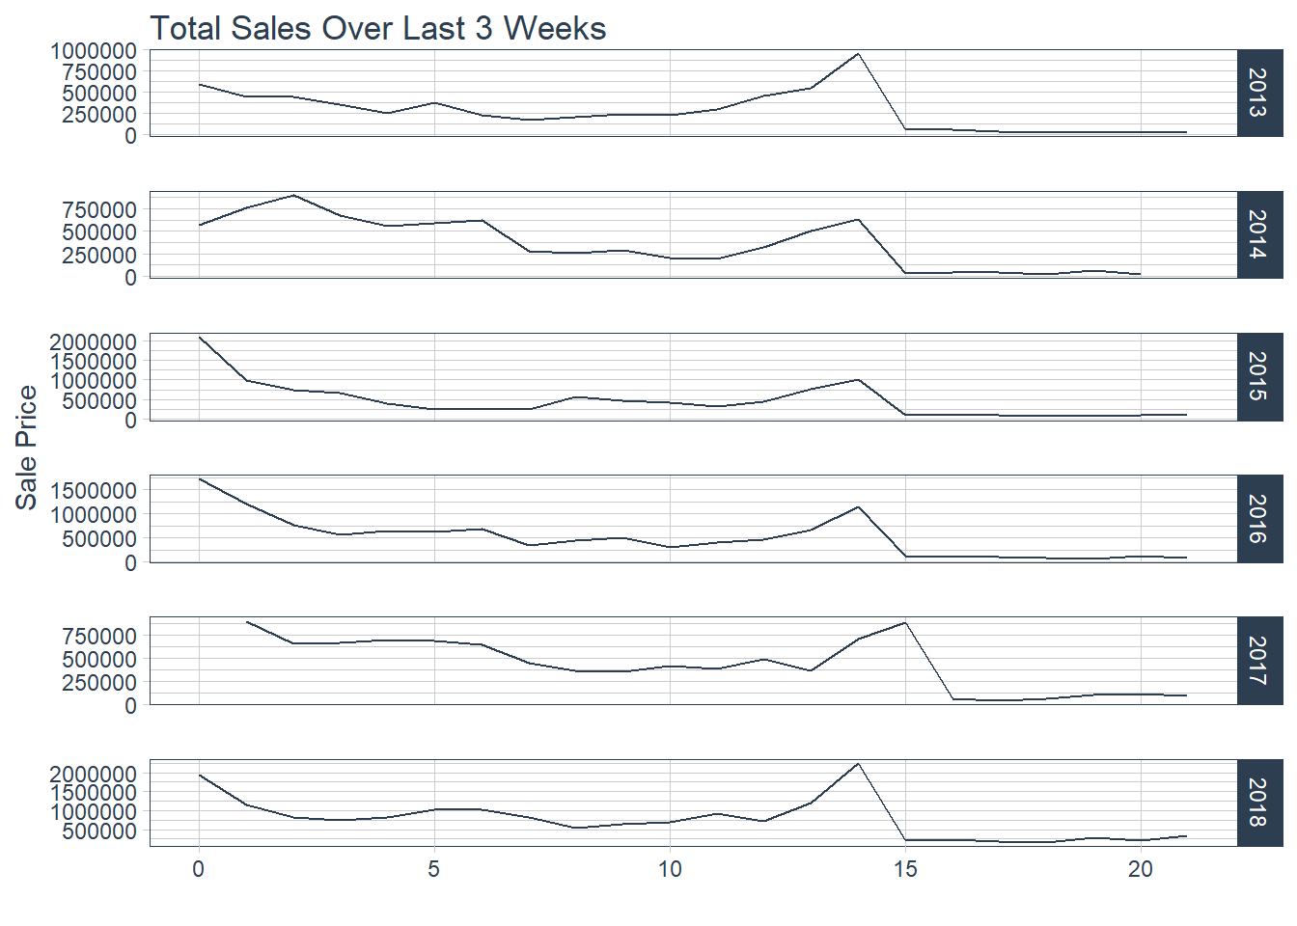The width and height of the screenshot is (1297, 926).
Task: Click the chart title 'Total Sales Over Last 3 Weeks'
Action: (x=378, y=28)
